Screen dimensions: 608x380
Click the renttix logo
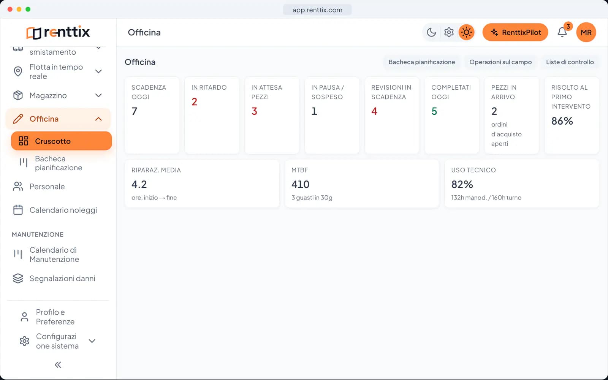click(x=58, y=32)
